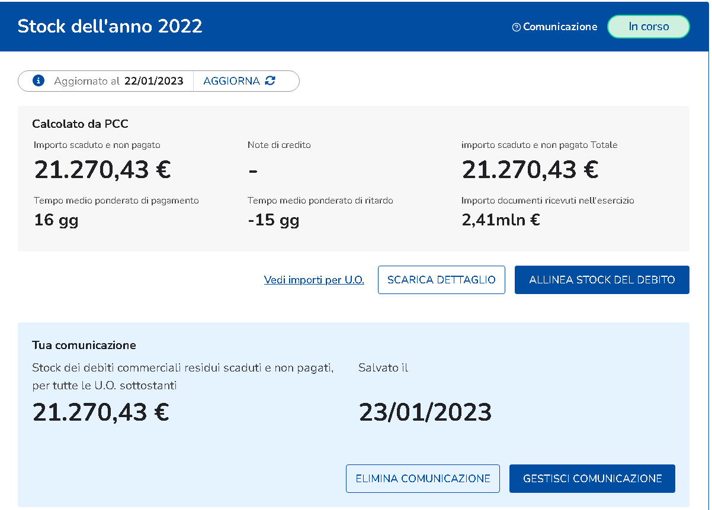Click the Tua comunicazione heading
Viewport: 712px width, 510px height.
tap(84, 345)
